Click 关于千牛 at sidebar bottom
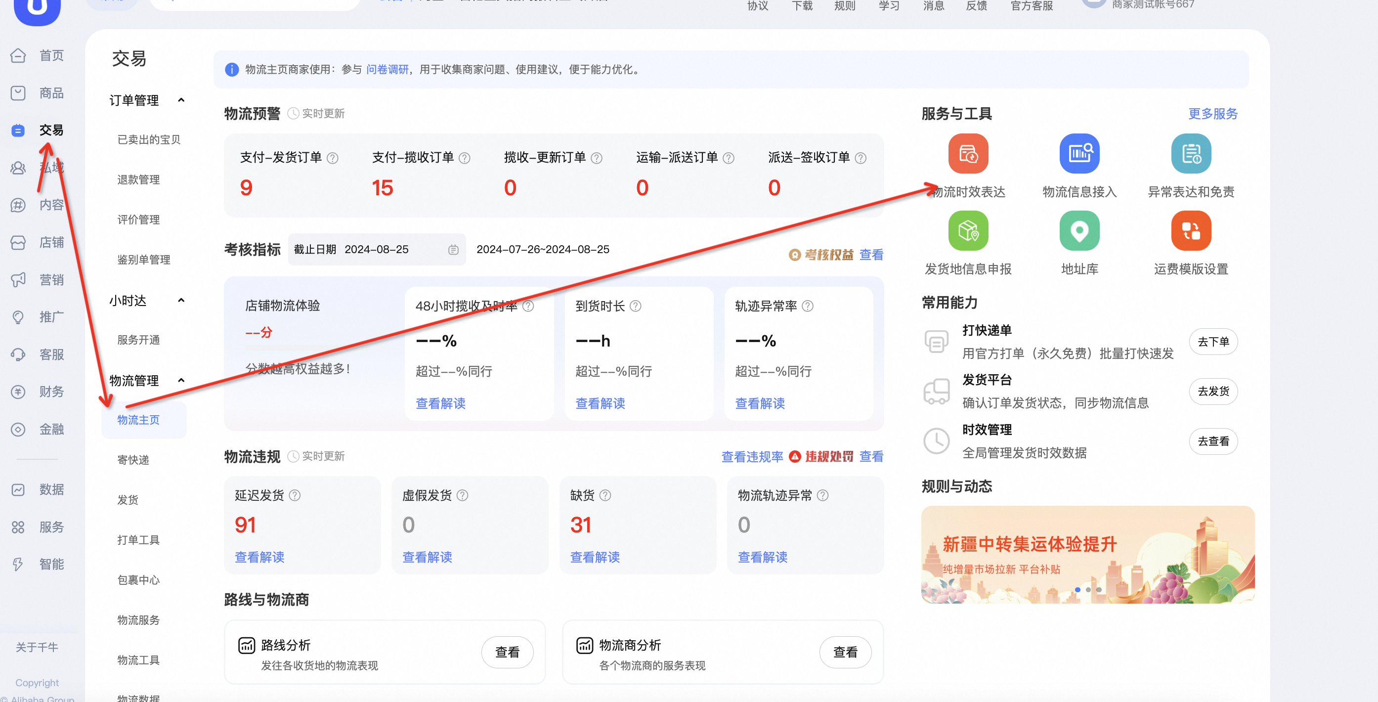Viewport: 1378px width, 702px height. coord(37,648)
